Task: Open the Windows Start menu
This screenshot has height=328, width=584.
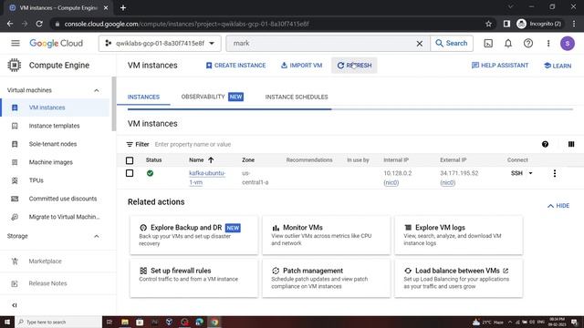Action: coord(7,322)
